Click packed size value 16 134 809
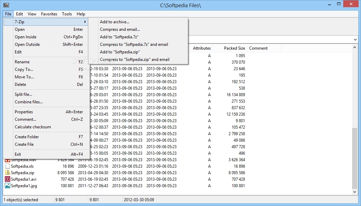The height and width of the screenshot is (206, 361). (x=236, y=94)
